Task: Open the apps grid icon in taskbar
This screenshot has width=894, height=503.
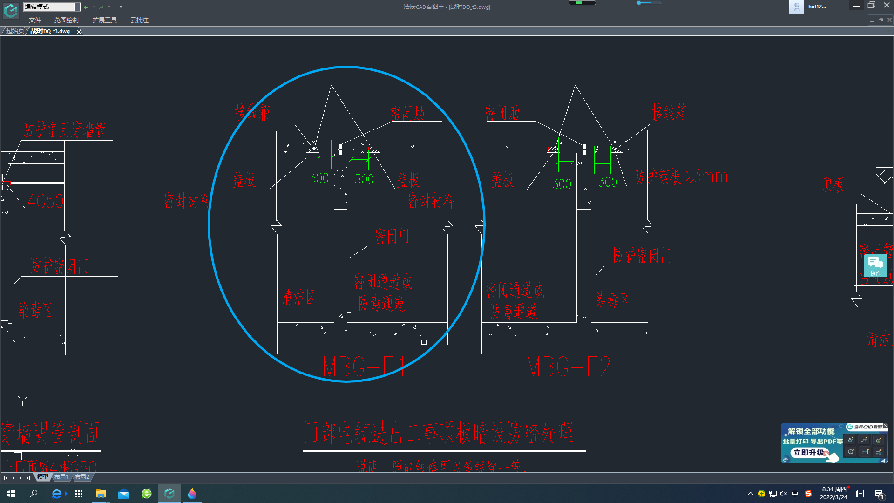Action: pos(79,494)
